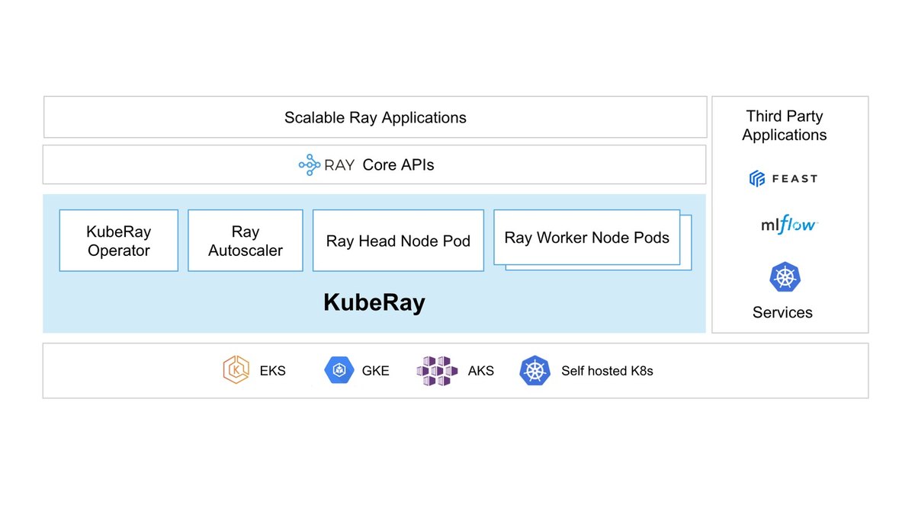Click the EKS text label
The height and width of the screenshot is (514, 915).
pos(272,372)
